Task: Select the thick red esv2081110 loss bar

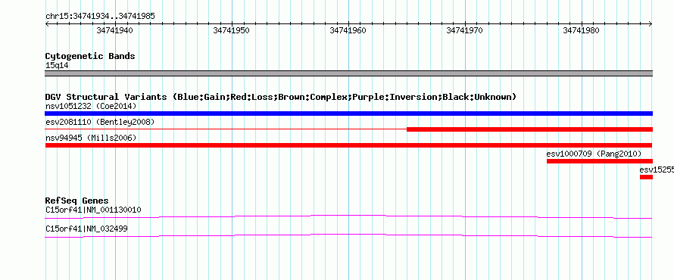Action: click(x=529, y=129)
